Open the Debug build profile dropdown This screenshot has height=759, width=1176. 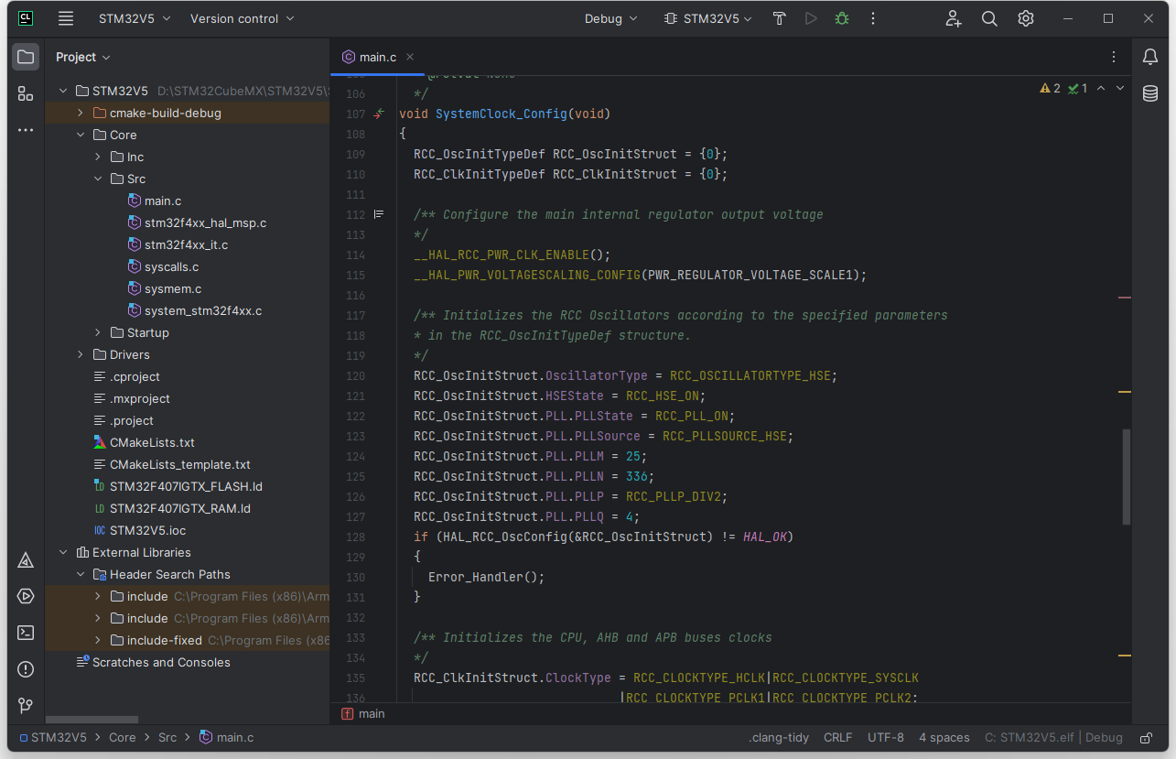611,18
